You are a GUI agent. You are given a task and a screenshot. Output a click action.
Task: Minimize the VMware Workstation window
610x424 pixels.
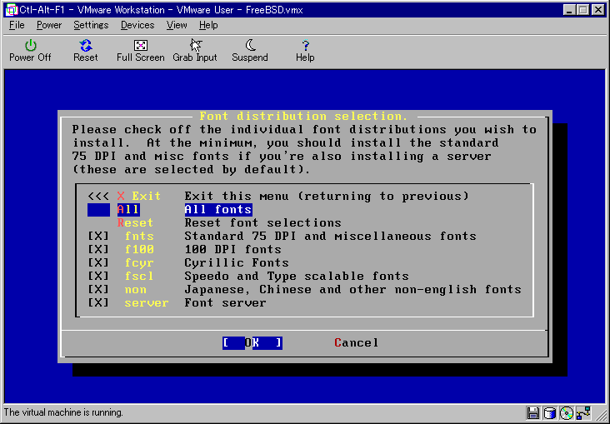(x=569, y=10)
